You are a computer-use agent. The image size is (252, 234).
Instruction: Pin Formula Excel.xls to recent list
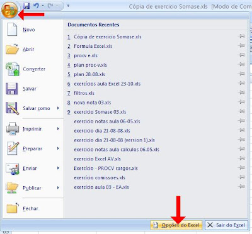(242, 45)
